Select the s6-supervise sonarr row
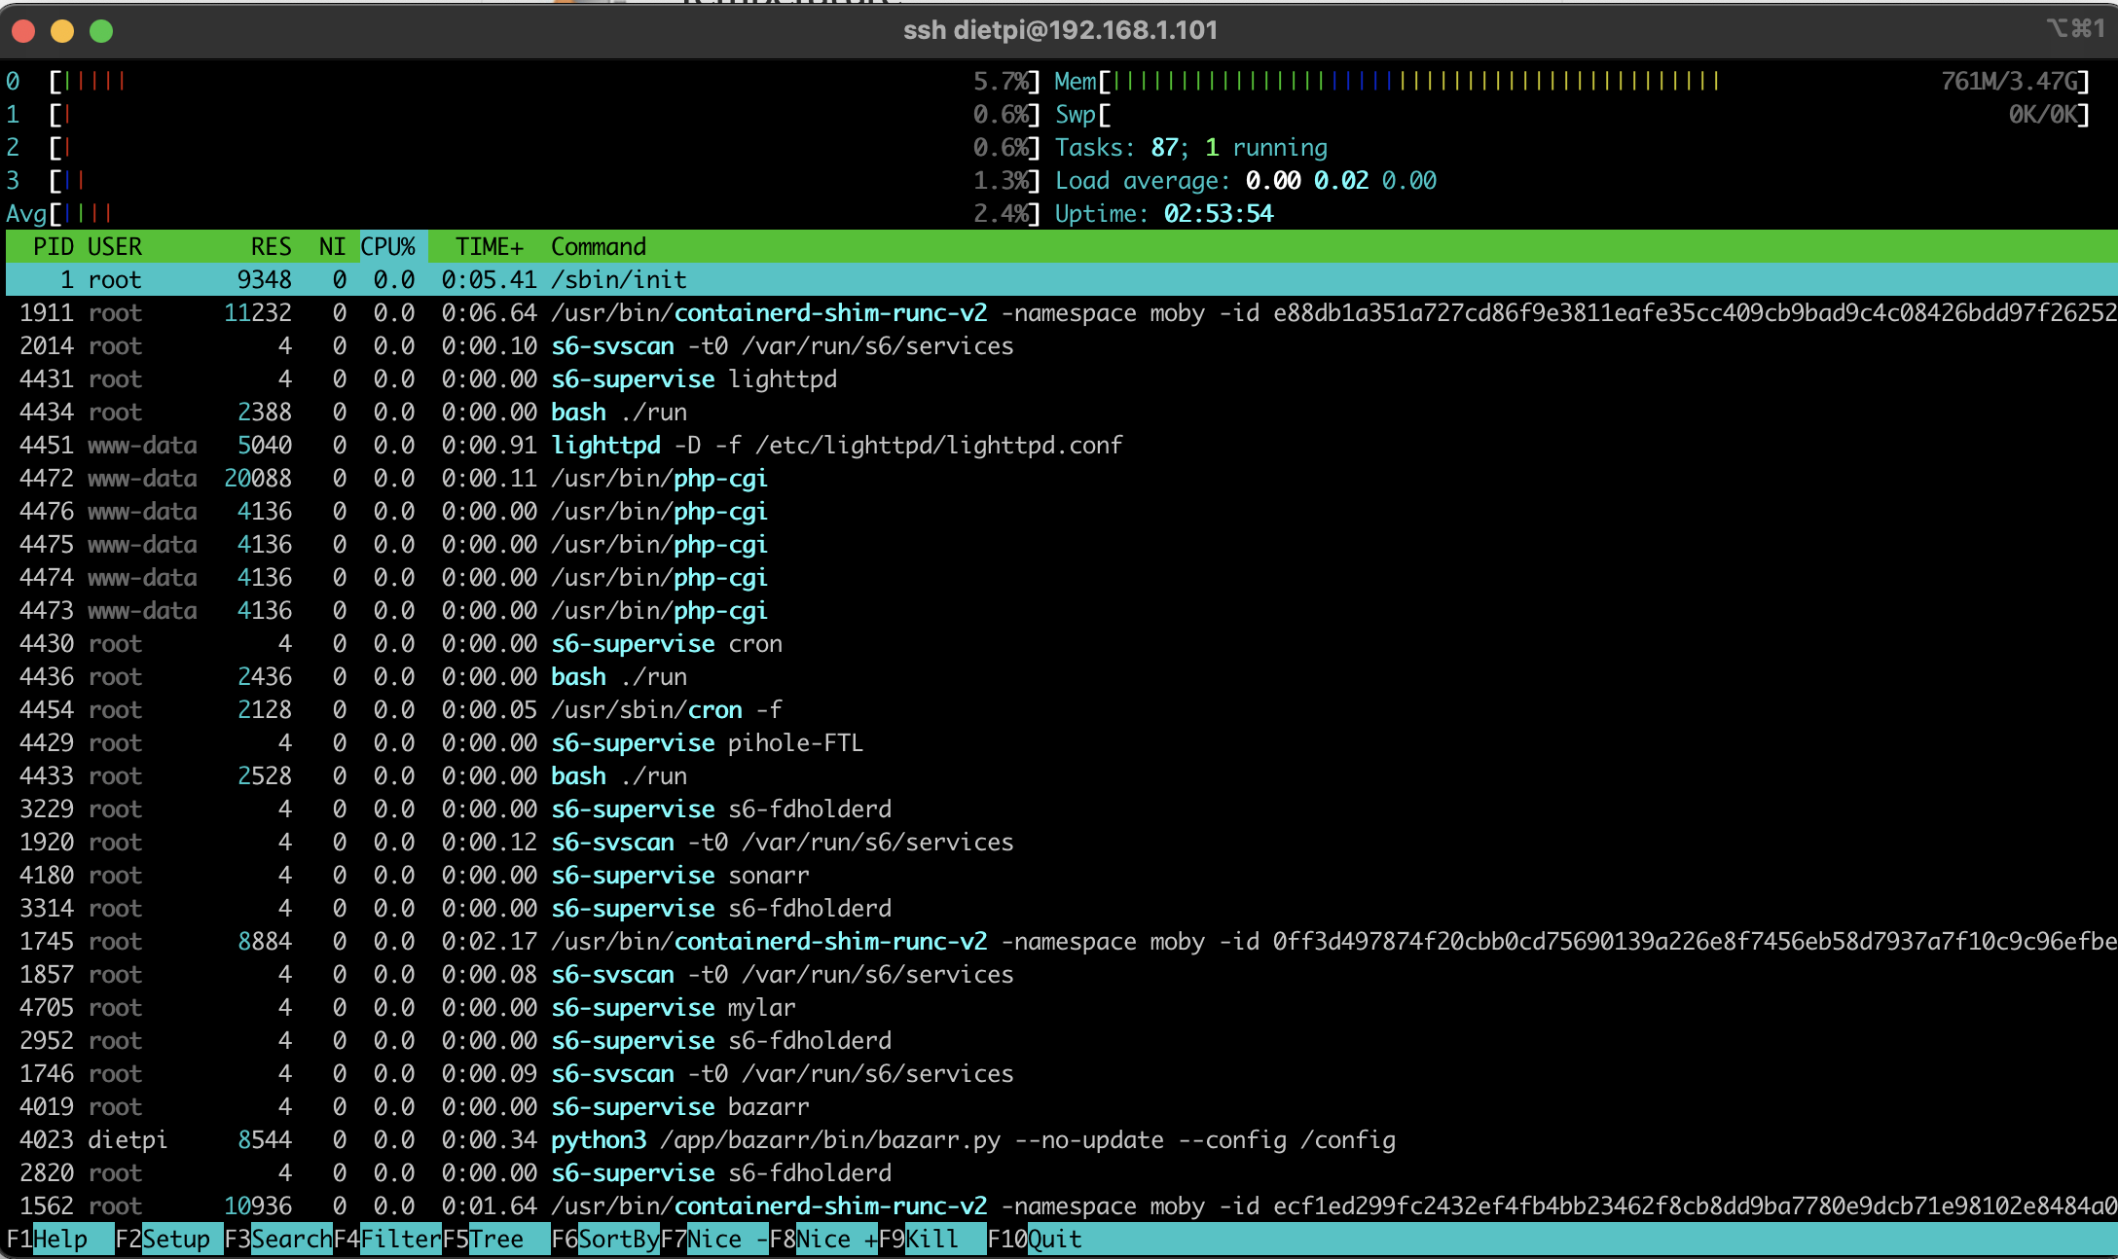Viewport: 2118px width, 1259px height. (x=1061, y=875)
